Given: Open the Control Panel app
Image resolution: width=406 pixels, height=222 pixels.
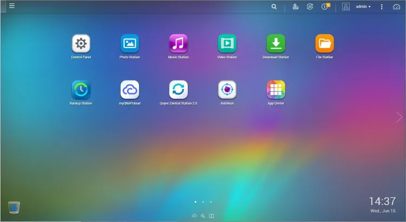Looking at the screenshot, I should (x=81, y=43).
